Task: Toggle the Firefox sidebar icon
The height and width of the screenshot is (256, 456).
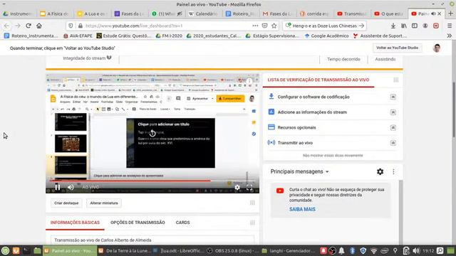Action: coord(415,26)
